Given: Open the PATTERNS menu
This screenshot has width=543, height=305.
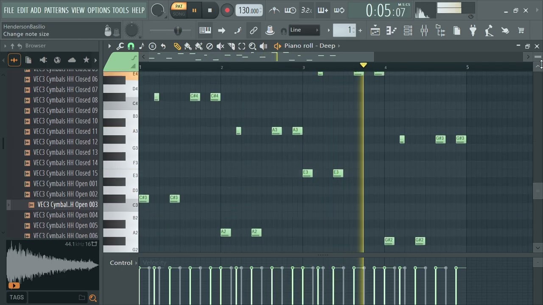Looking at the screenshot, I should (56, 10).
